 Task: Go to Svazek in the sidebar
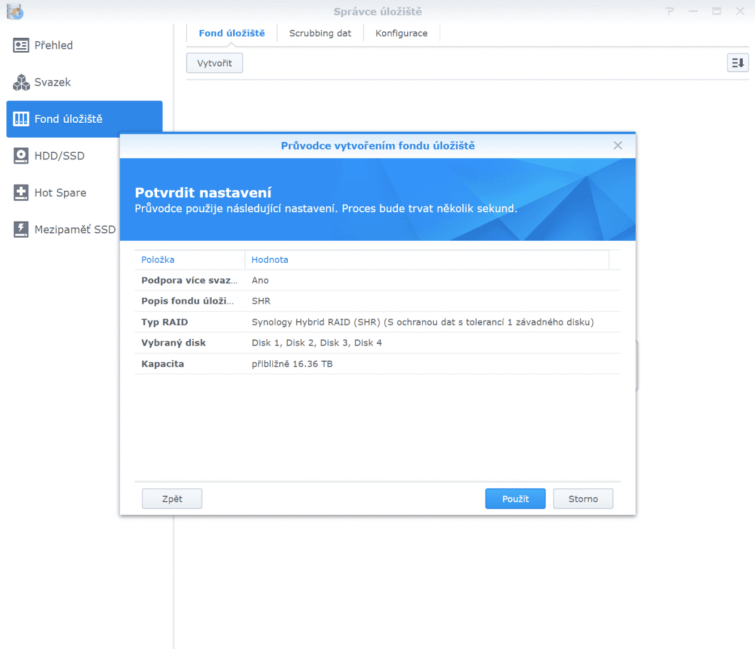click(53, 82)
